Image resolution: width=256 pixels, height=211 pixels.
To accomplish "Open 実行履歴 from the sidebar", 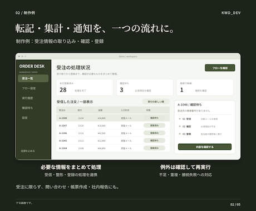I will pos(27,98).
